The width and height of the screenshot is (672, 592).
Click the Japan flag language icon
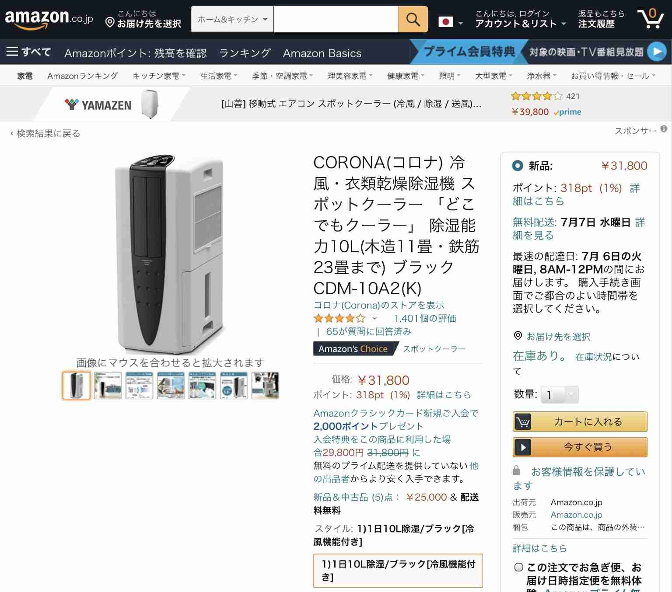[x=446, y=22]
